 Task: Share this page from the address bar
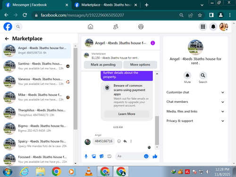click(x=191, y=15)
